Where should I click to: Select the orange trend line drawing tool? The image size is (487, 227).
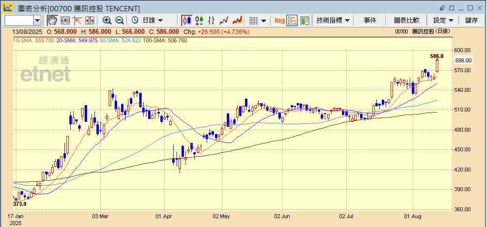(x=77, y=21)
